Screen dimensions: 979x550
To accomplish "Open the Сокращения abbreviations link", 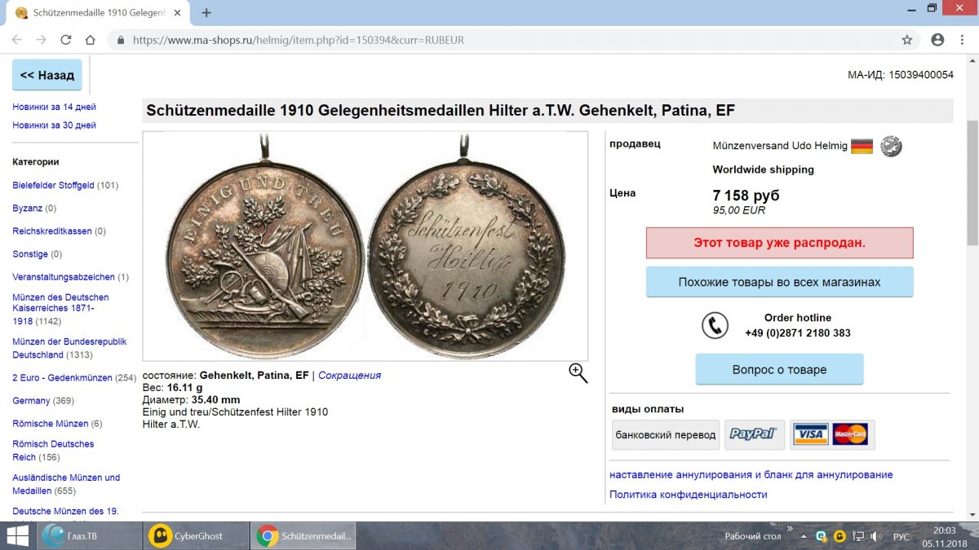I will pyautogui.click(x=349, y=376).
